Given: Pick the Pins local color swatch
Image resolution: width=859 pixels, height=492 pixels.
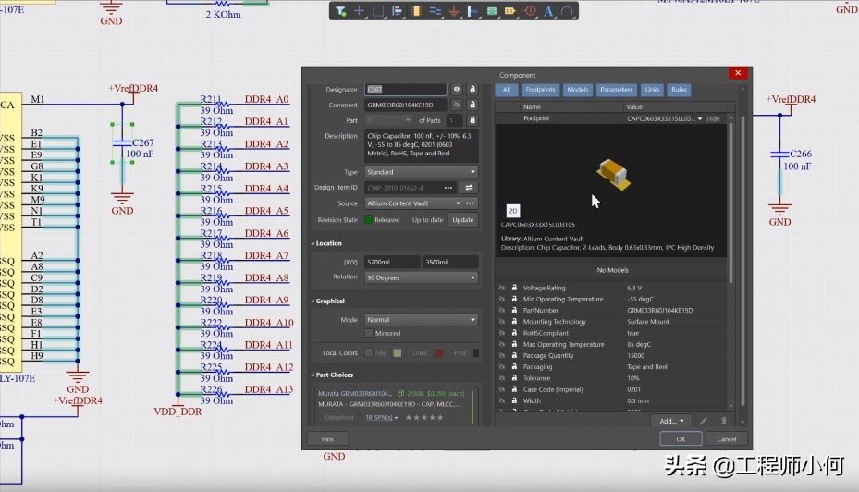Looking at the screenshot, I should [476, 353].
